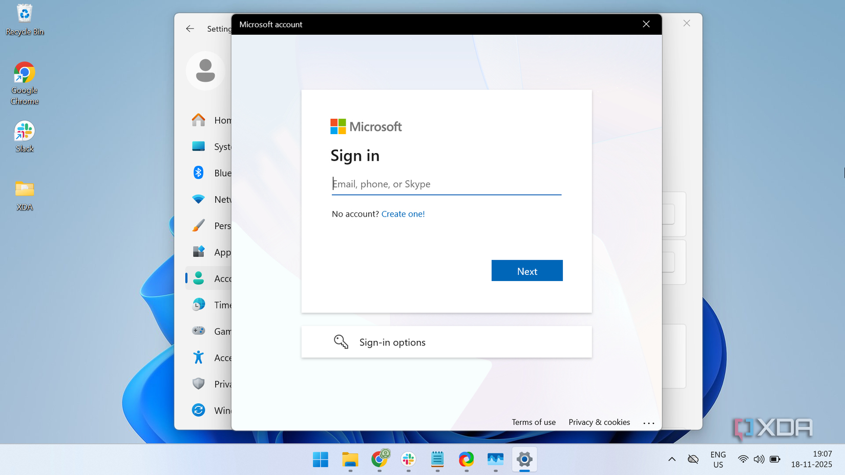Click Settings gear on taskbar
The height and width of the screenshot is (475, 845).
[x=524, y=460]
